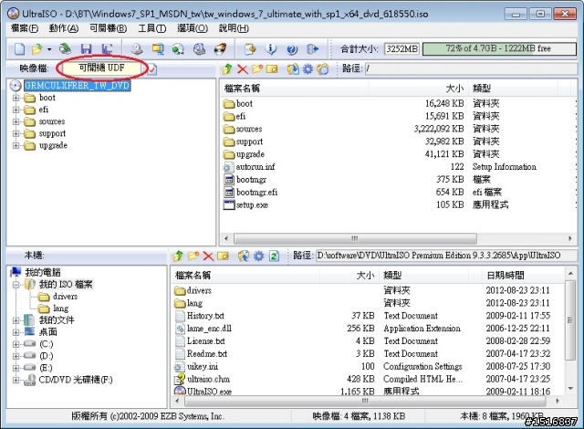Open the 可開機(B) menu
The height and width of the screenshot is (429, 584).
point(108,28)
